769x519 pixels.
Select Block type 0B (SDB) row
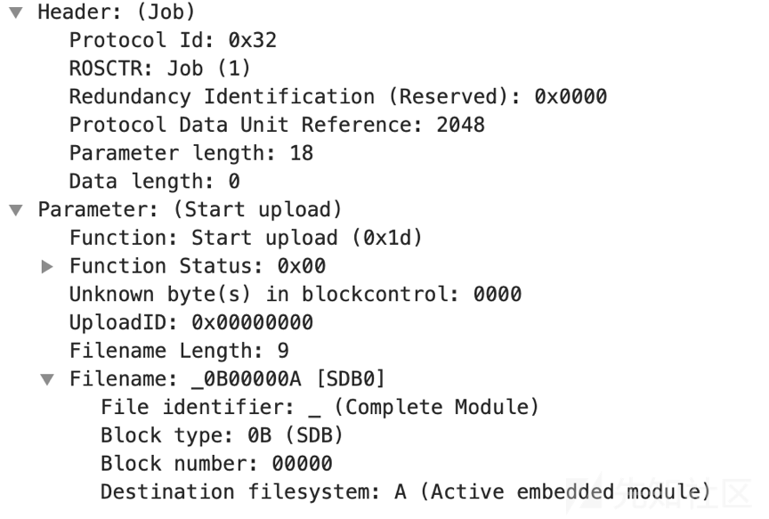click(222, 435)
